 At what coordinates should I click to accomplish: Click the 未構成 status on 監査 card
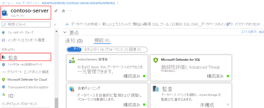[207, 105]
